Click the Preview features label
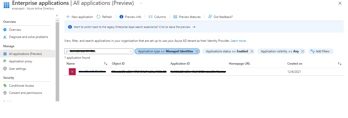The height and width of the screenshot is (118, 348). (x=190, y=17)
